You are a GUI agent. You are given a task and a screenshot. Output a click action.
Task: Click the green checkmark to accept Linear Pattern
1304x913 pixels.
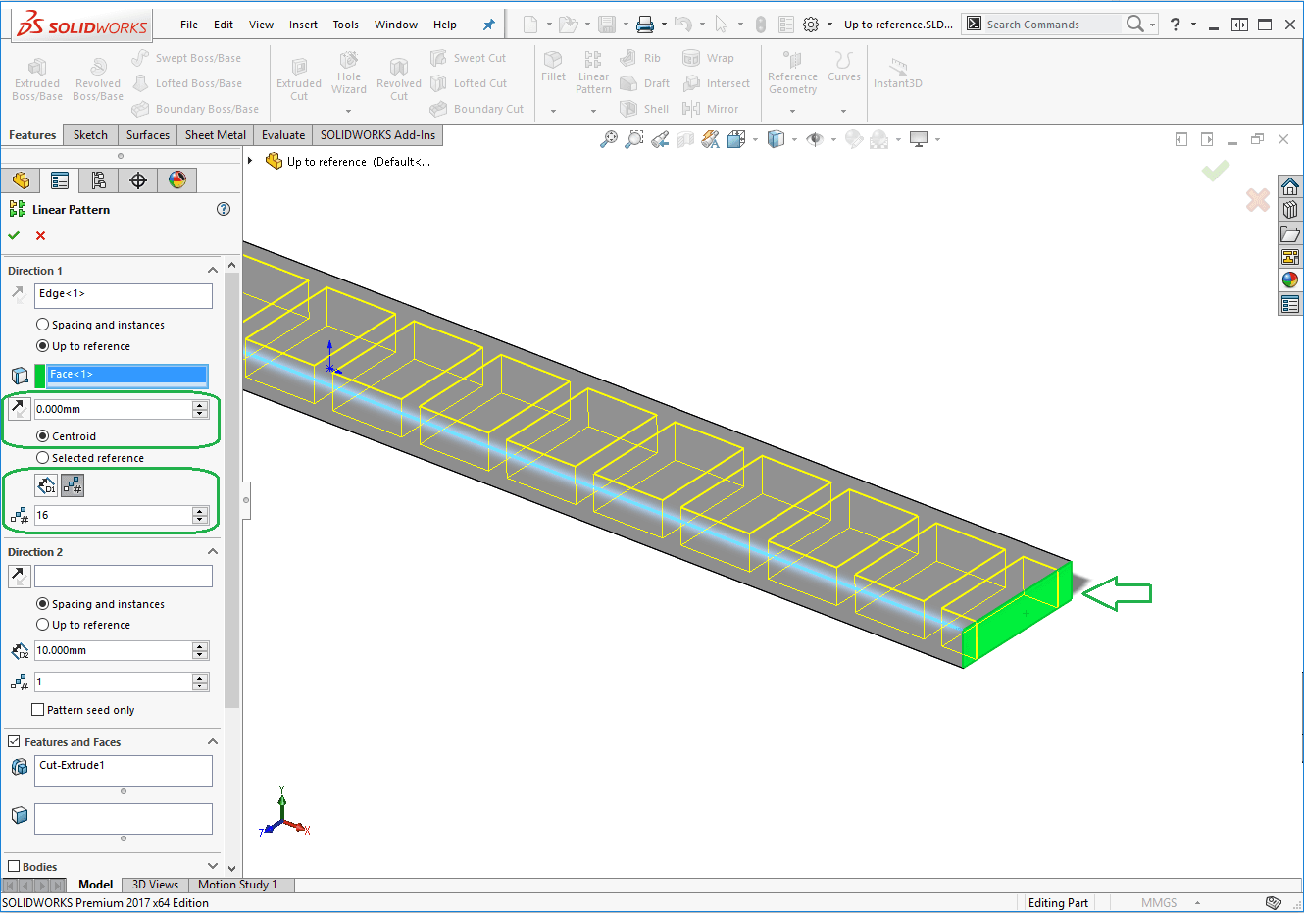14,235
